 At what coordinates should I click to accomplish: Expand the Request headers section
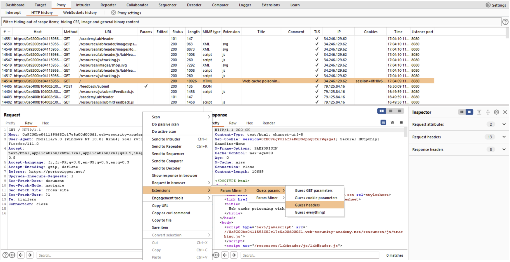tap(504, 137)
